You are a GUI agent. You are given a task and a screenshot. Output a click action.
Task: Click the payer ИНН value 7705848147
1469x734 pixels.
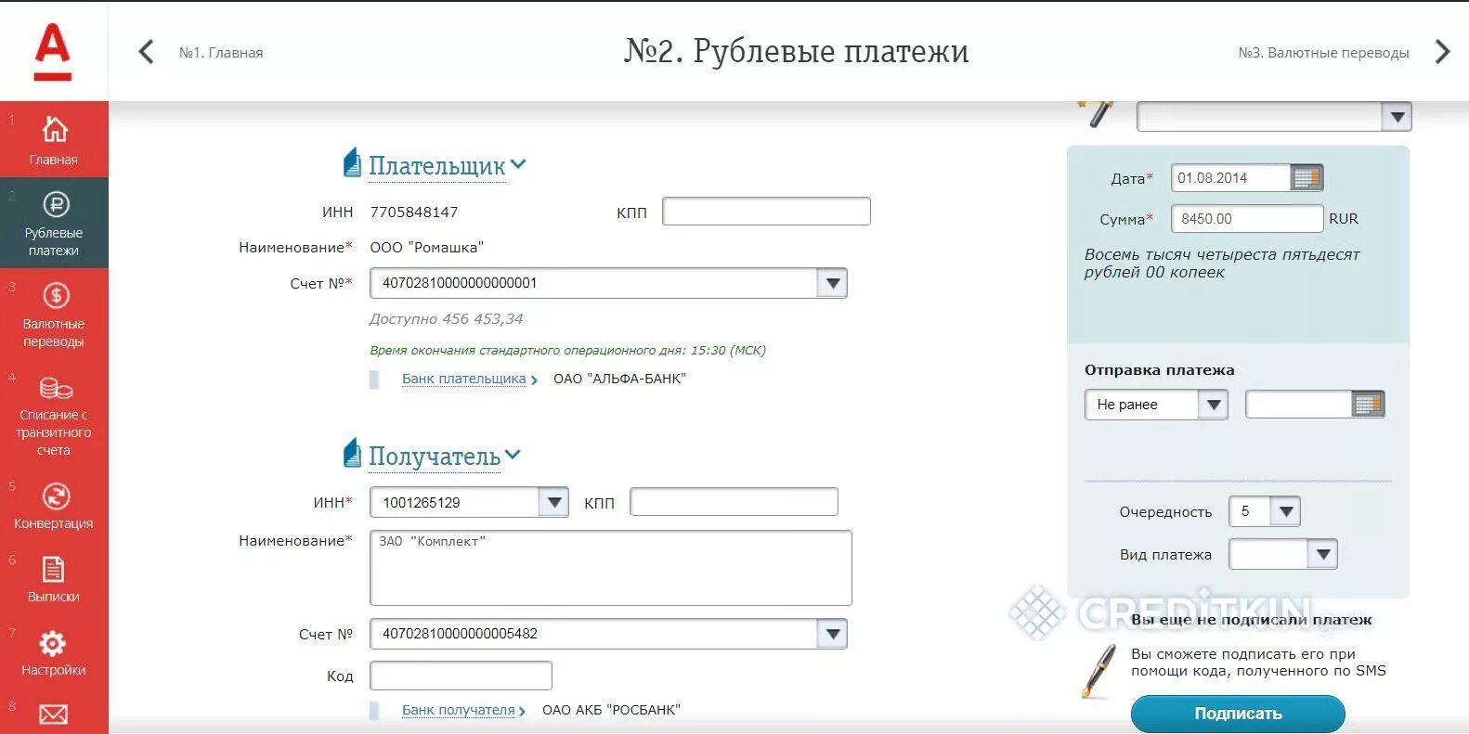click(x=414, y=212)
